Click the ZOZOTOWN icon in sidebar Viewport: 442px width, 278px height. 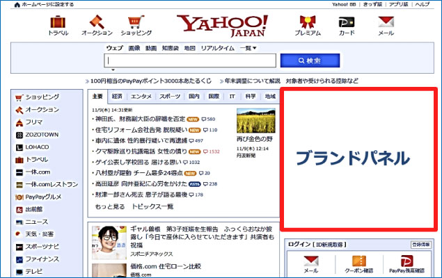click(19, 135)
